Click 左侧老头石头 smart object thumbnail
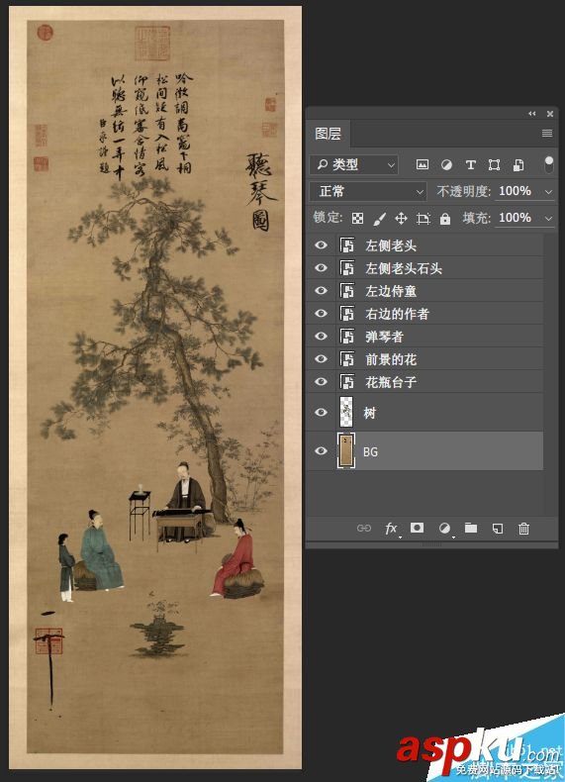Viewport: 565px width, 782px height. 346,268
